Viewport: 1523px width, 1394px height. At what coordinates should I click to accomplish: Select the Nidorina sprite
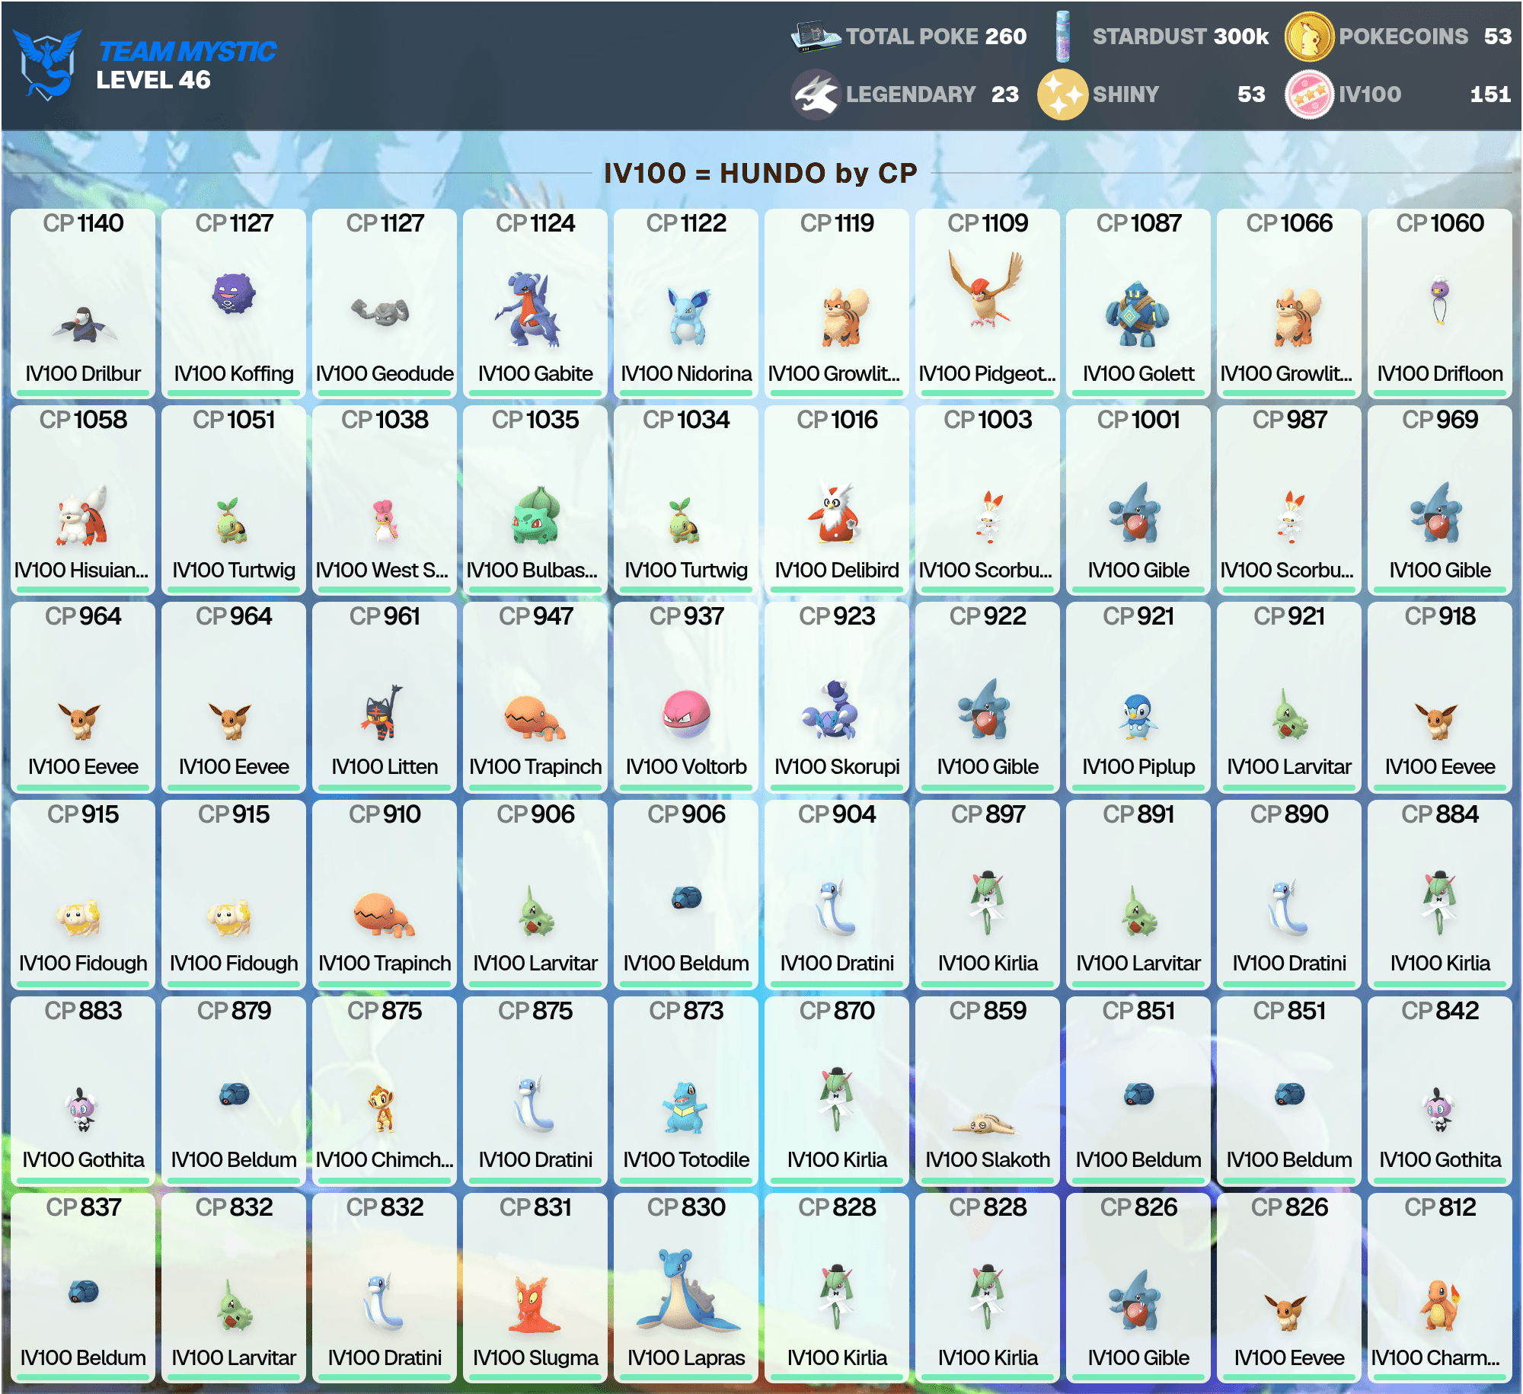pyautogui.click(x=688, y=315)
